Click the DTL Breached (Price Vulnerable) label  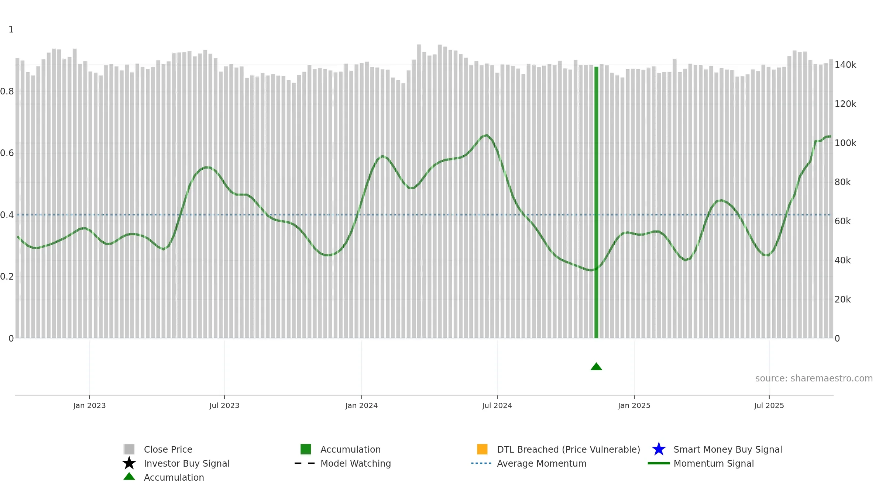pyautogui.click(x=569, y=449)
